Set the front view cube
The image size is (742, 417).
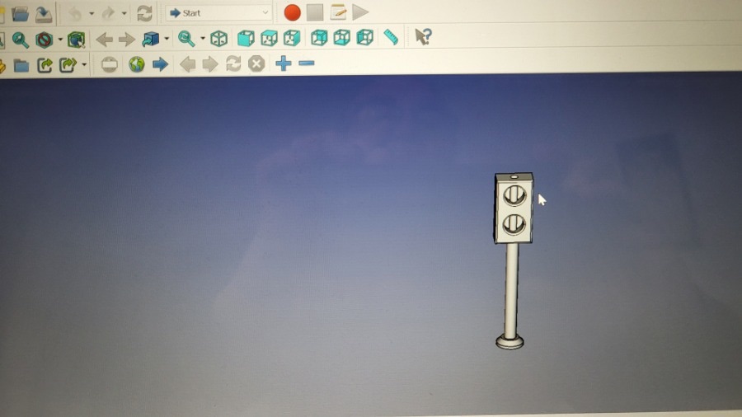point(246,38)
